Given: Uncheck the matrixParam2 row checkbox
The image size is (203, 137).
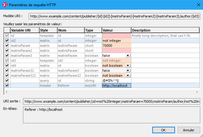Looking at the screenshot, I should pos(7,51).
